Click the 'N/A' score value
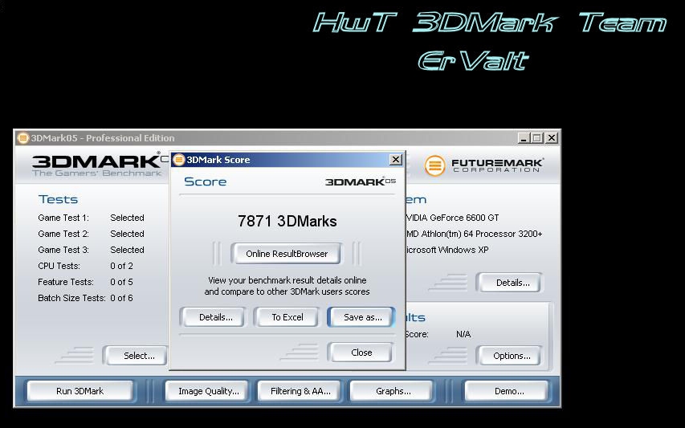Viewport: 685px width, 428px height. pos(463,334)
